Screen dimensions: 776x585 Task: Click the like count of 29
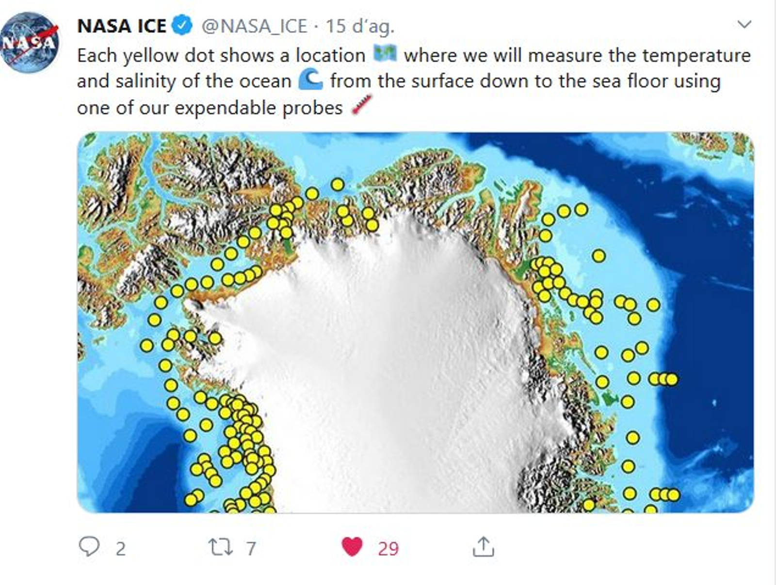pos(388,549)
